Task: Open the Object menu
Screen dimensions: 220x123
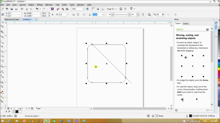Action: pyautogui.click(x=31, y=5)
